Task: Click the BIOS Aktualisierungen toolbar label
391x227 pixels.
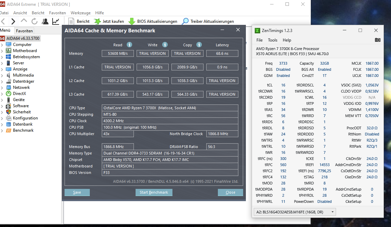Action: tap(157, 21)
